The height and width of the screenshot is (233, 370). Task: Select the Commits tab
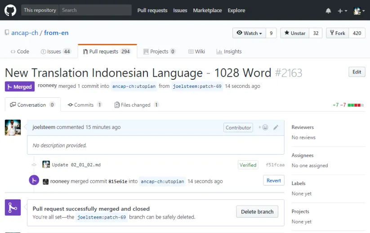tap(85, 105)
